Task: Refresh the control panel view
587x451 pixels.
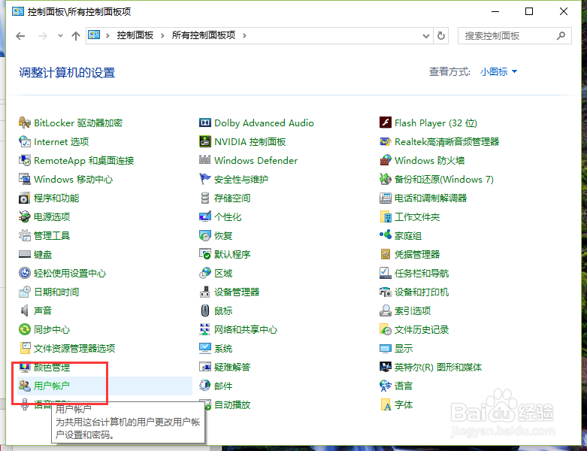Action: (441, 36)
